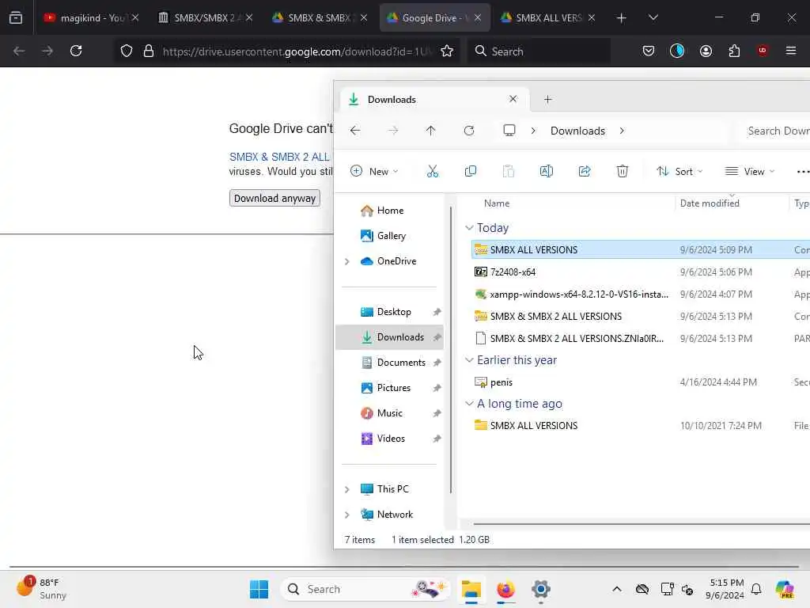810x608 pixels.
Task: Click Firefox Search box
Action: pos(539,51)
